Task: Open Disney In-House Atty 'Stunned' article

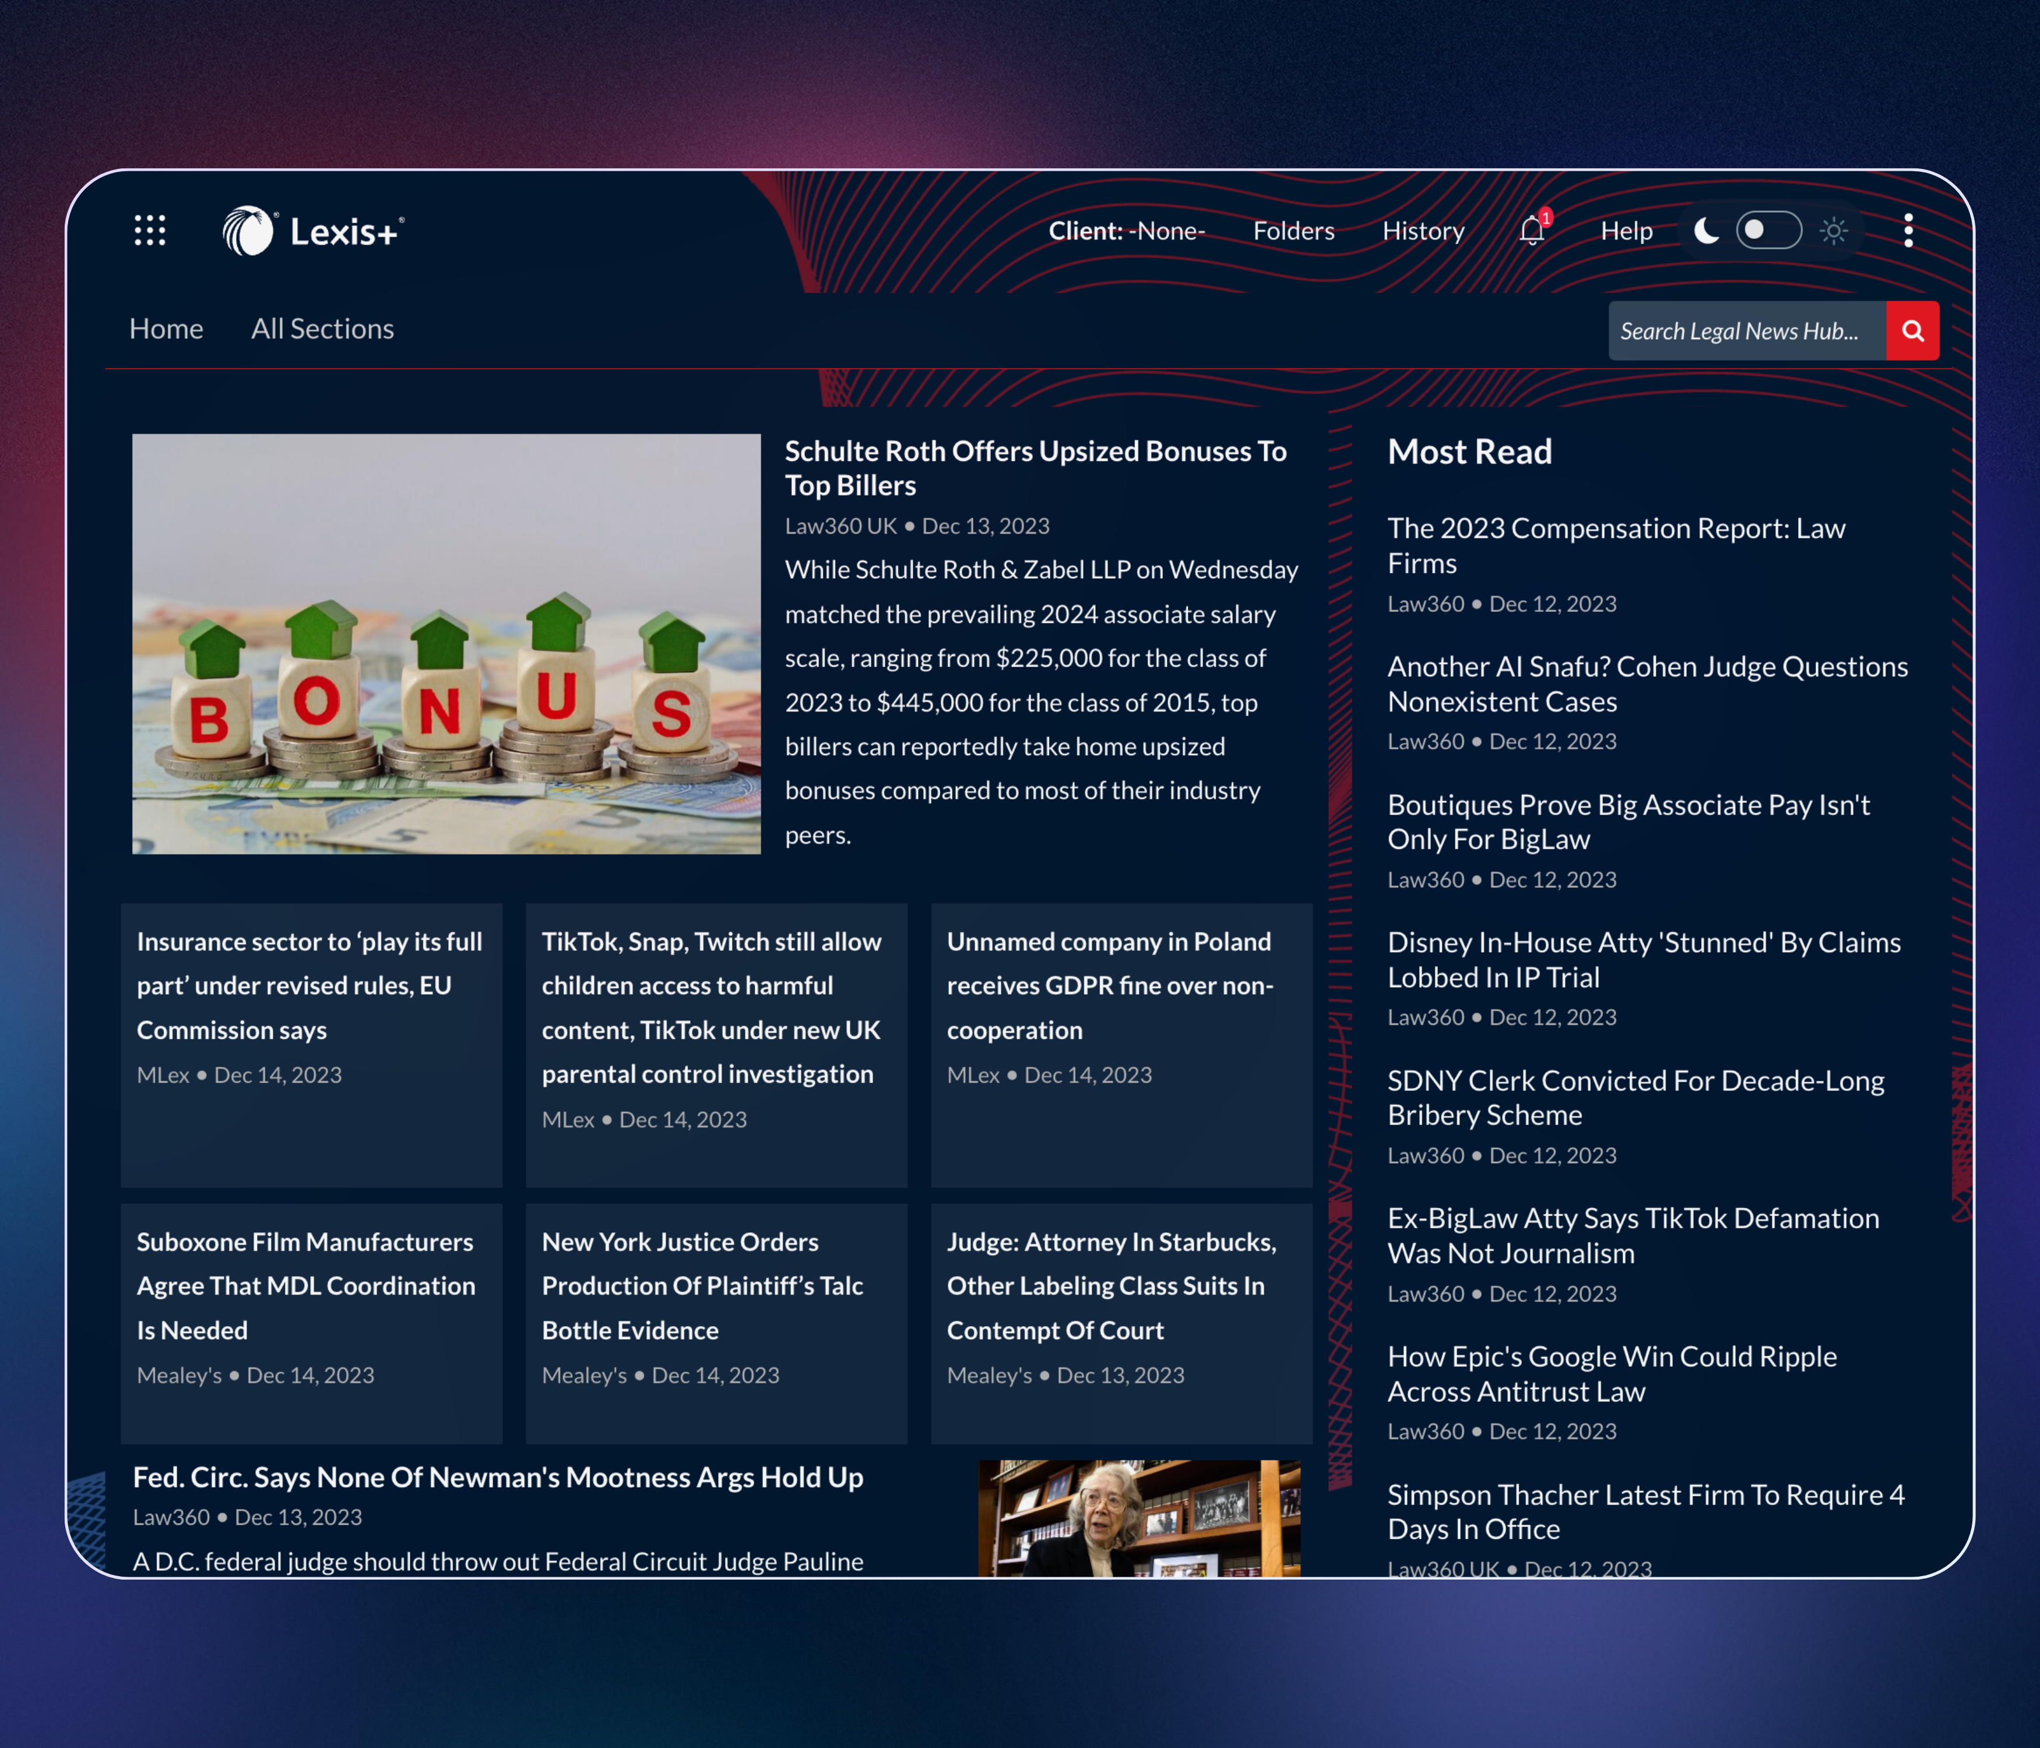Action: [1643, 960]
